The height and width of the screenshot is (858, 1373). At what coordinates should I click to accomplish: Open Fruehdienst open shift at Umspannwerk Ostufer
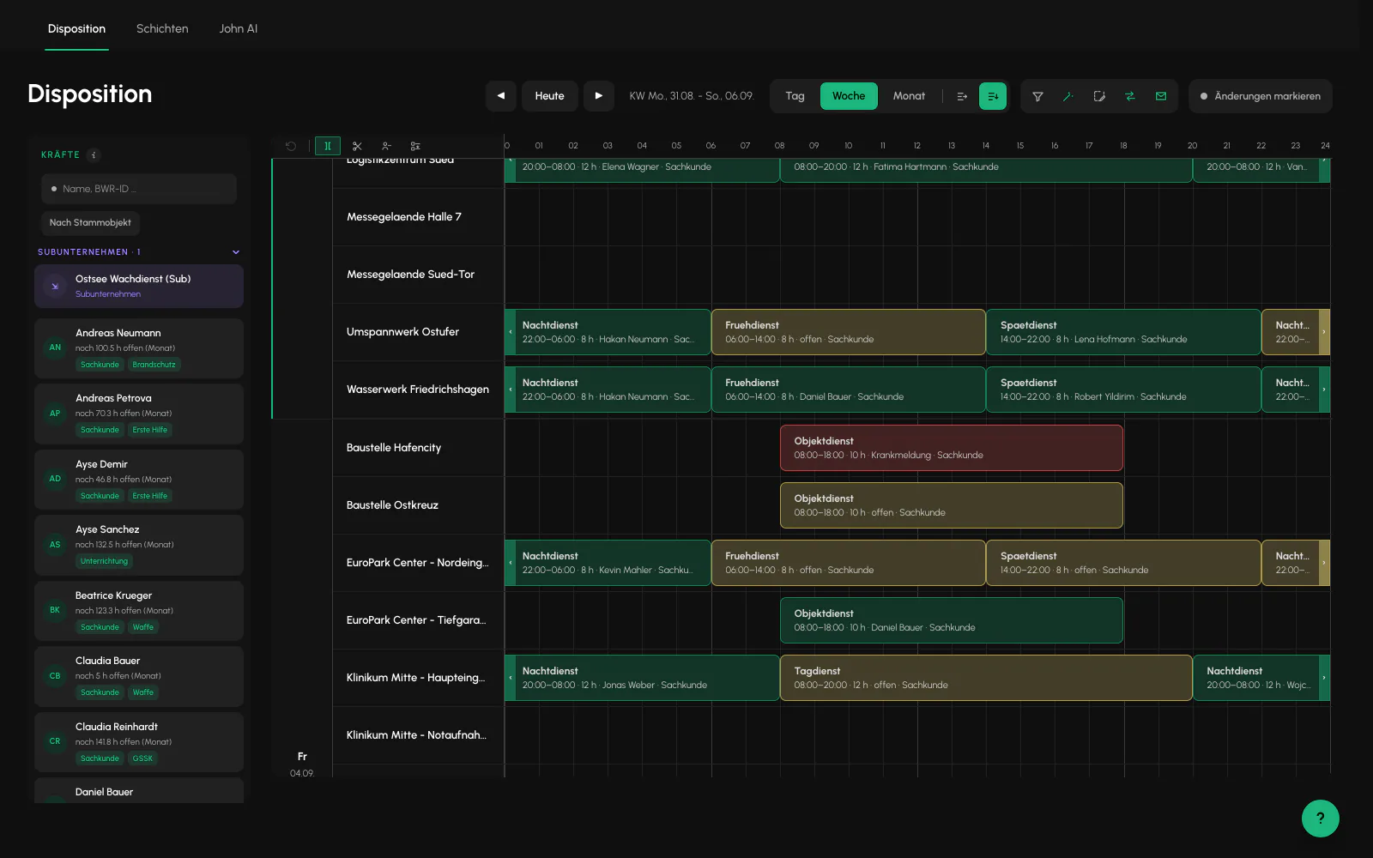(849, 332)
